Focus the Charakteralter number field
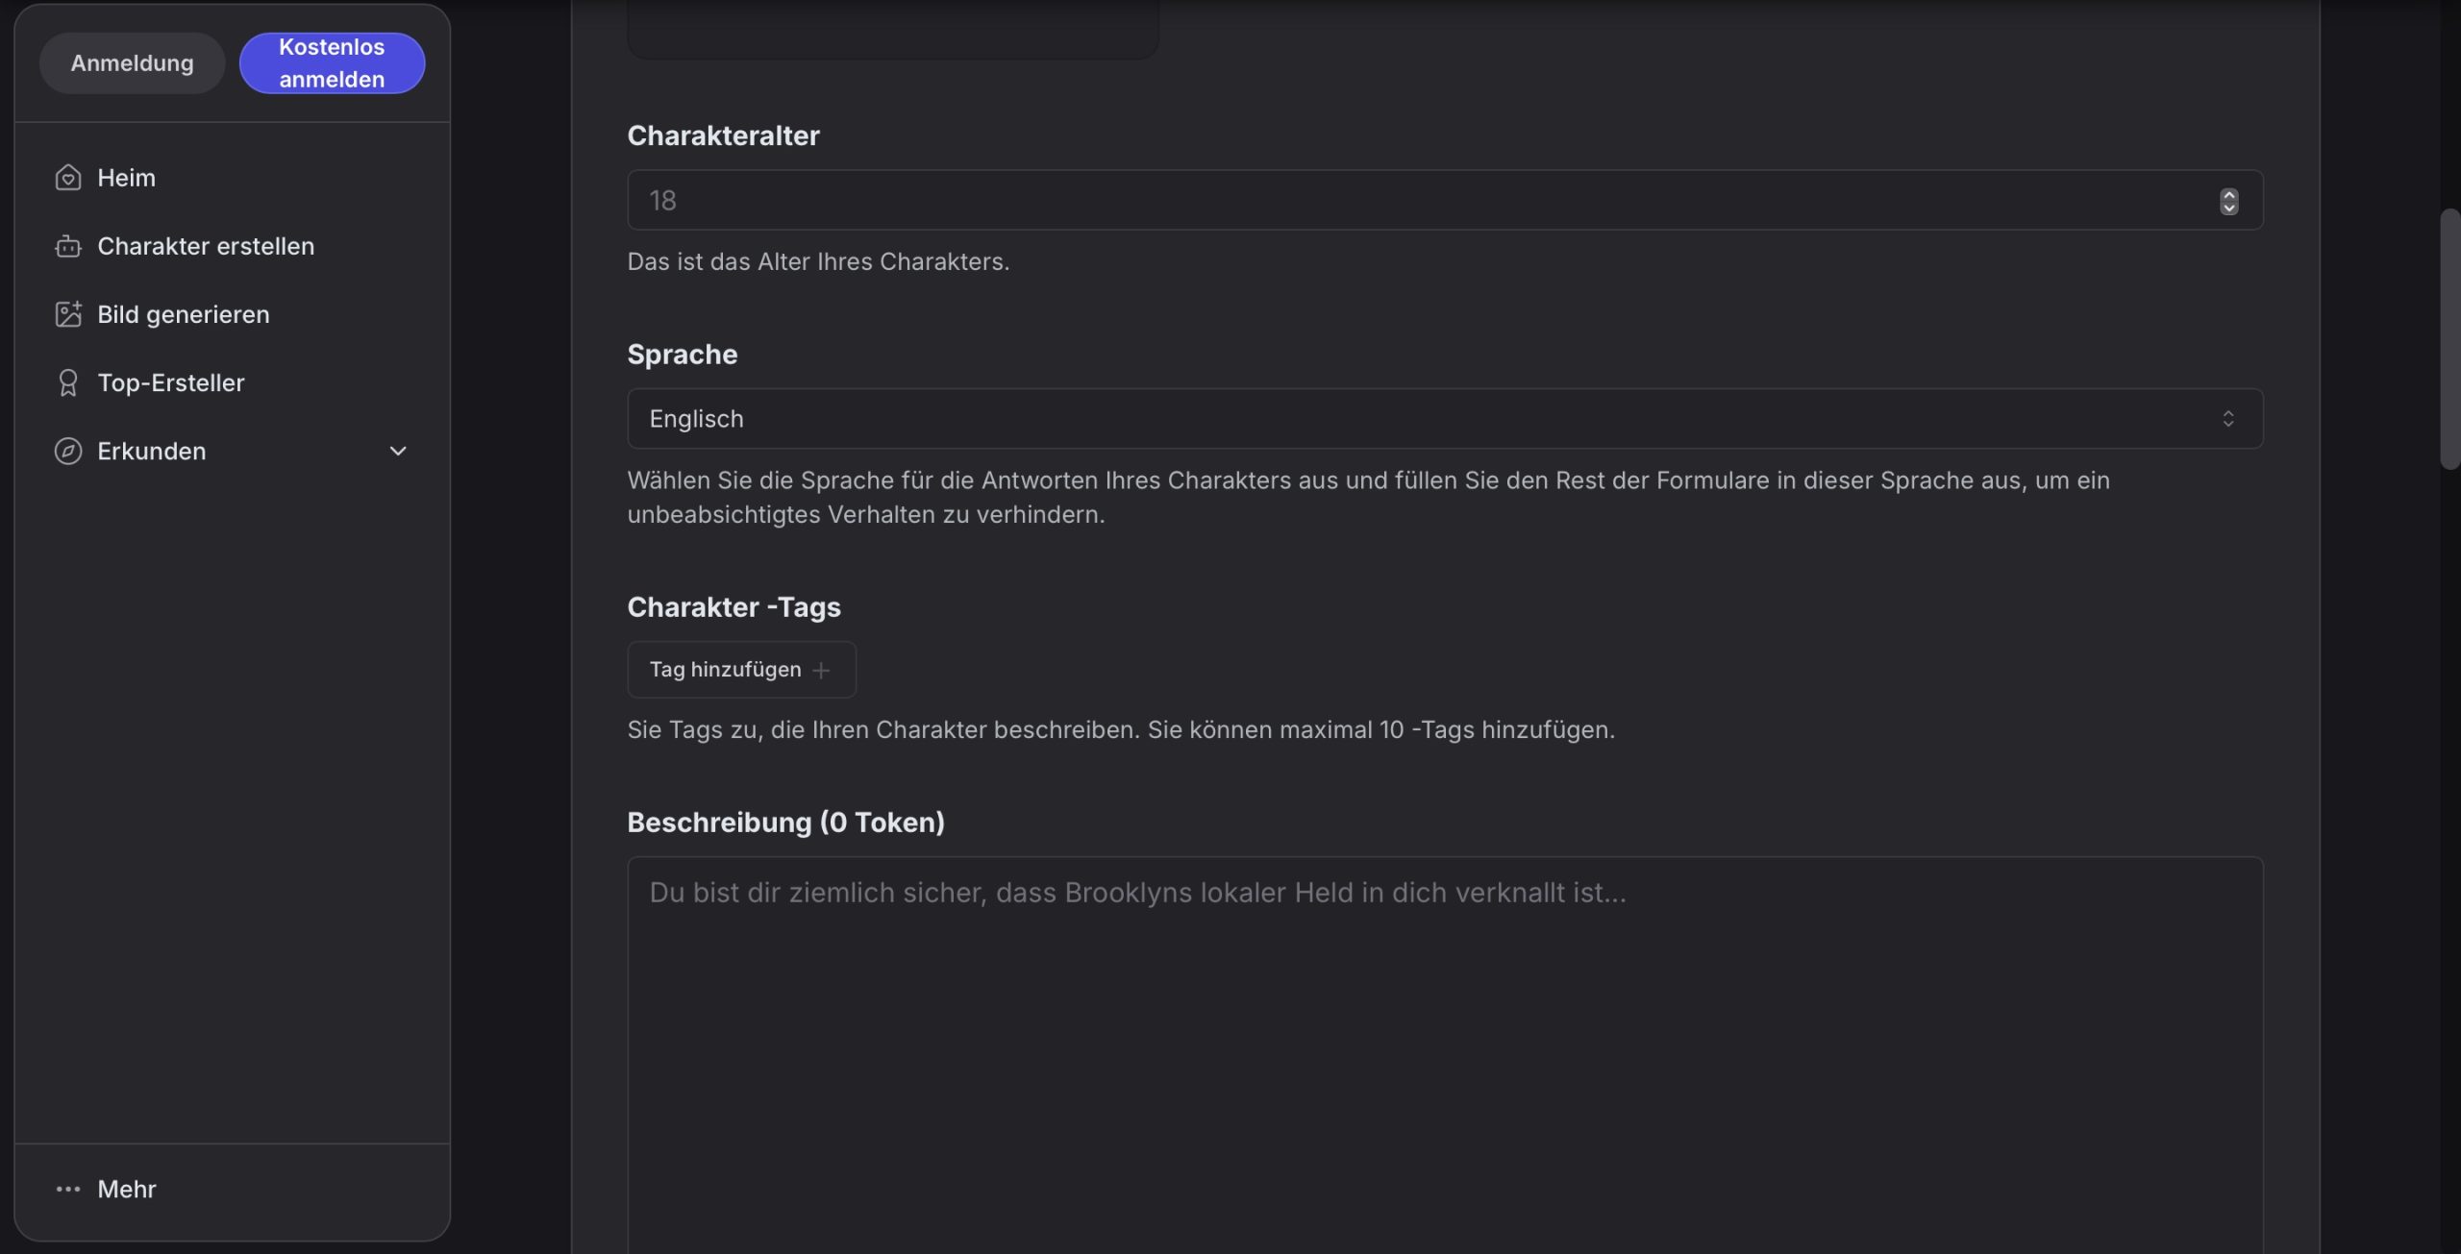This screenshot has height=1254, width=2461. pyautogui.click(x=1445, y=200)
